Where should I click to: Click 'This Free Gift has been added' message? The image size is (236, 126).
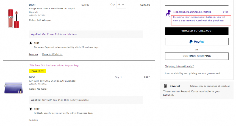point(54,66)
